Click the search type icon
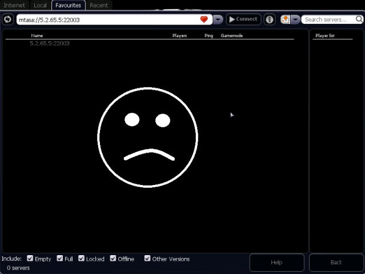This screenshot has width=365, height=274. pyautogui.click(x=285, y=19)
